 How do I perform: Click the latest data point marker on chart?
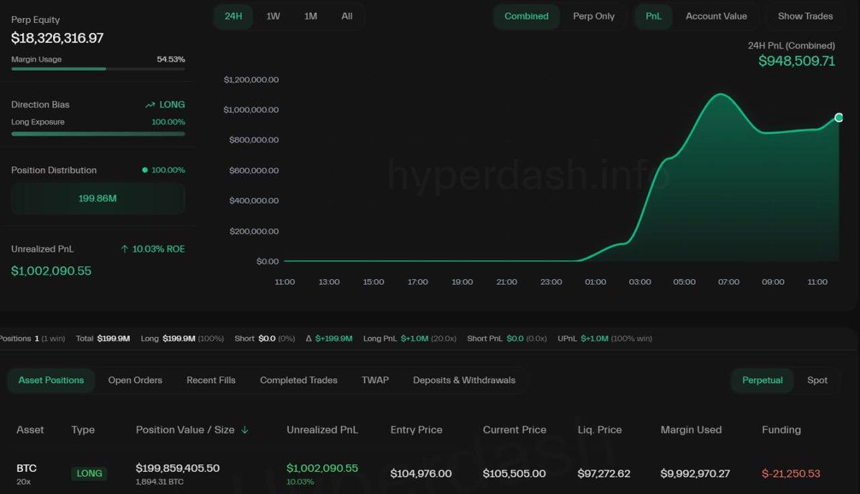(x=838, y=117)
